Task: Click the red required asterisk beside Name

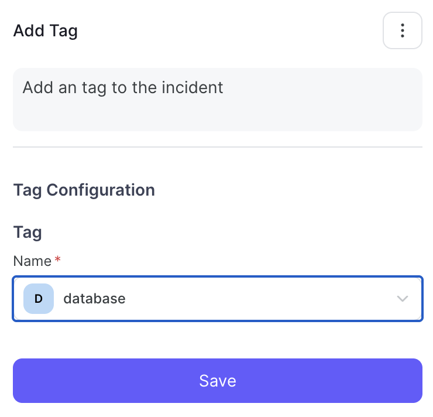Action: click(57, 259)
